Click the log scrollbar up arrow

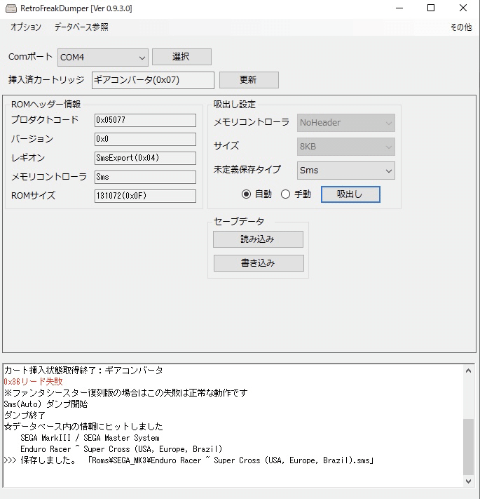(x=468, y=371)
